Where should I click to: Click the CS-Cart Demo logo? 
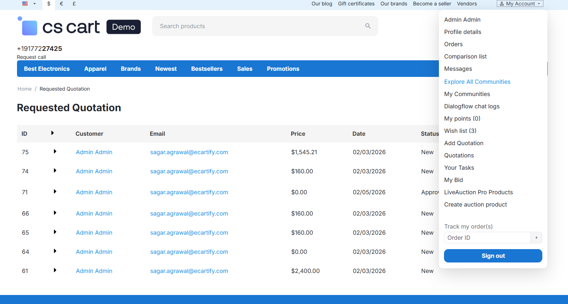pyautogui.click(x=79, y=27)
